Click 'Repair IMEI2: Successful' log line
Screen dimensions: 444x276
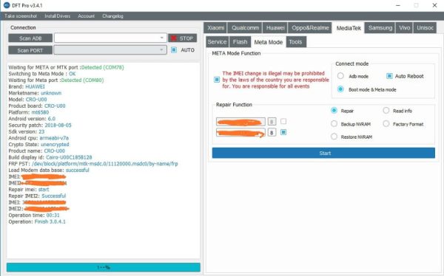37,196
